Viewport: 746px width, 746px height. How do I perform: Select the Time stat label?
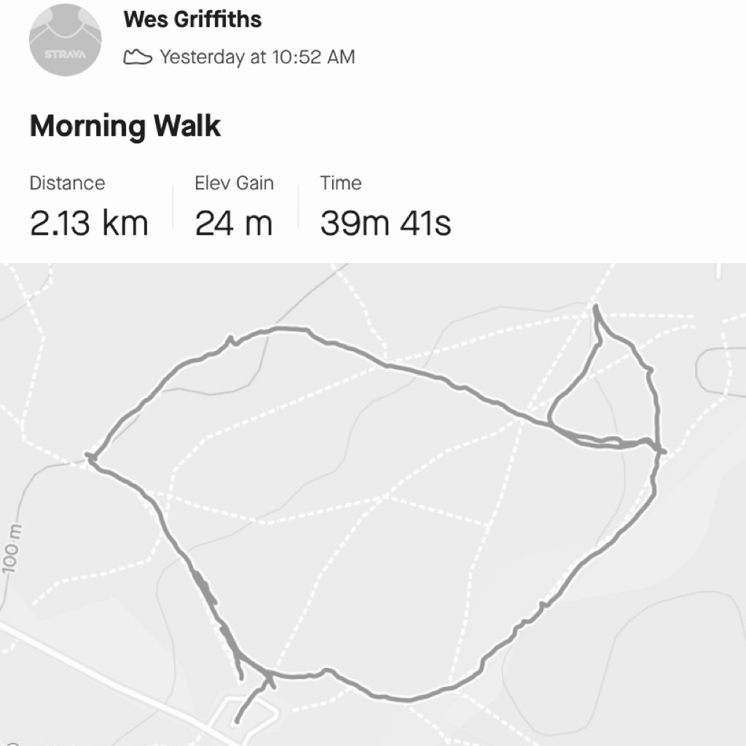point(341,183)
